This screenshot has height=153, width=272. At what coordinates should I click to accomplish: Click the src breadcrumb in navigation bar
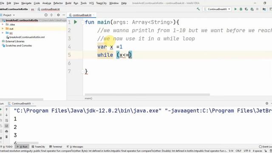click(x=33, y=9)
